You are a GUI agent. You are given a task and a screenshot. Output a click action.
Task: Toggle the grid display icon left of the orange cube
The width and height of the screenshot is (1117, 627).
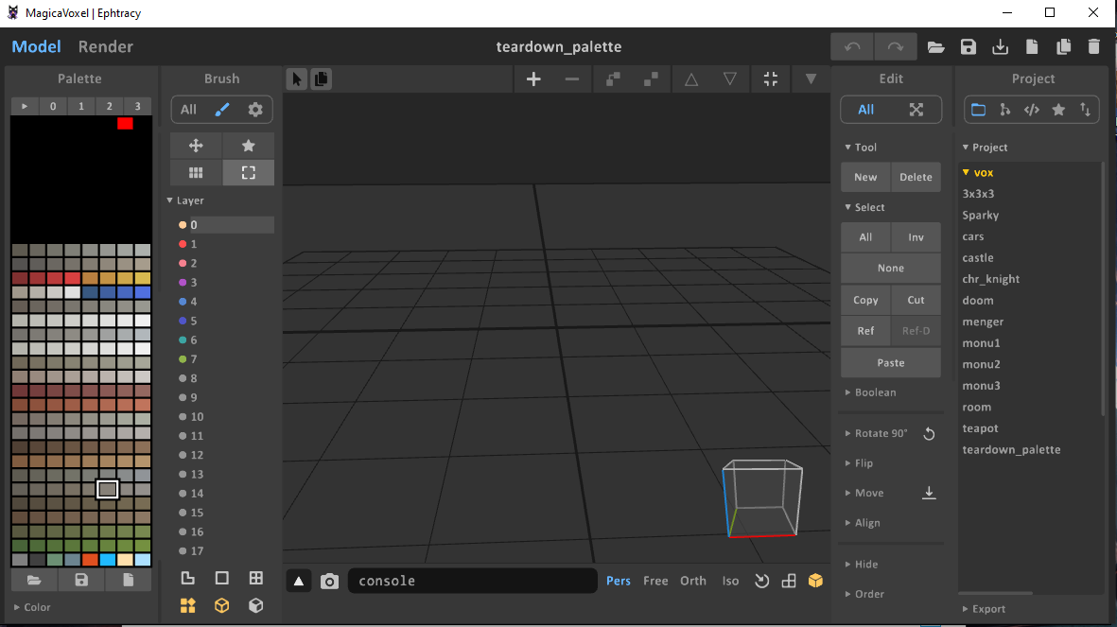click(789, 582)
